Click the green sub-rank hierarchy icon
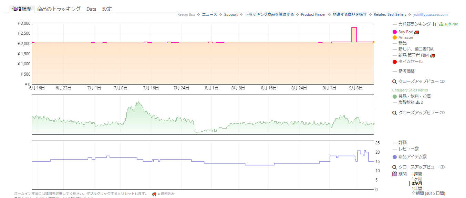Image resolution: width=466 pixels, height=198 pixels. (441, 24)
